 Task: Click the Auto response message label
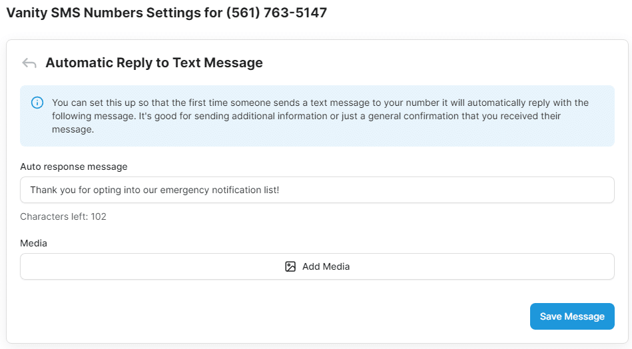coord(73,167)
